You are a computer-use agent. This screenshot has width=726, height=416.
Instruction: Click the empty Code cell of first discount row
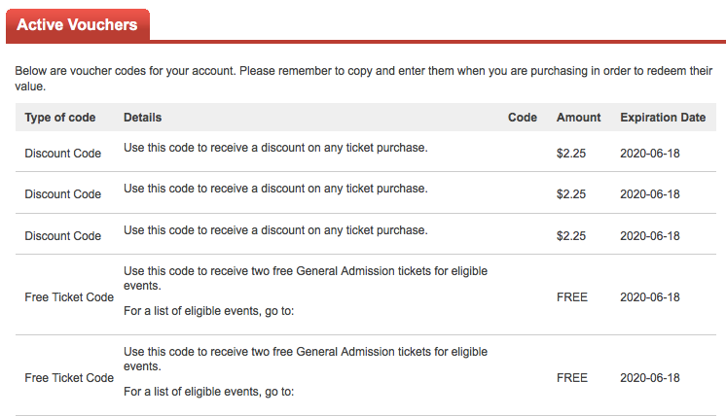coord(523,152)
